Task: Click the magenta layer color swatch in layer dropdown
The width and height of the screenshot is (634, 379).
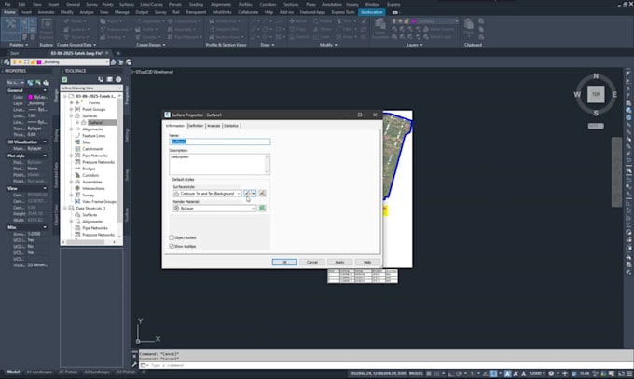Action: click(x=39, y=62)
